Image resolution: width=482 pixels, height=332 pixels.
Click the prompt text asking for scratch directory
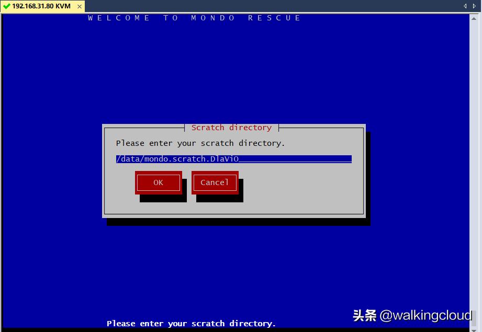[199, 143]
